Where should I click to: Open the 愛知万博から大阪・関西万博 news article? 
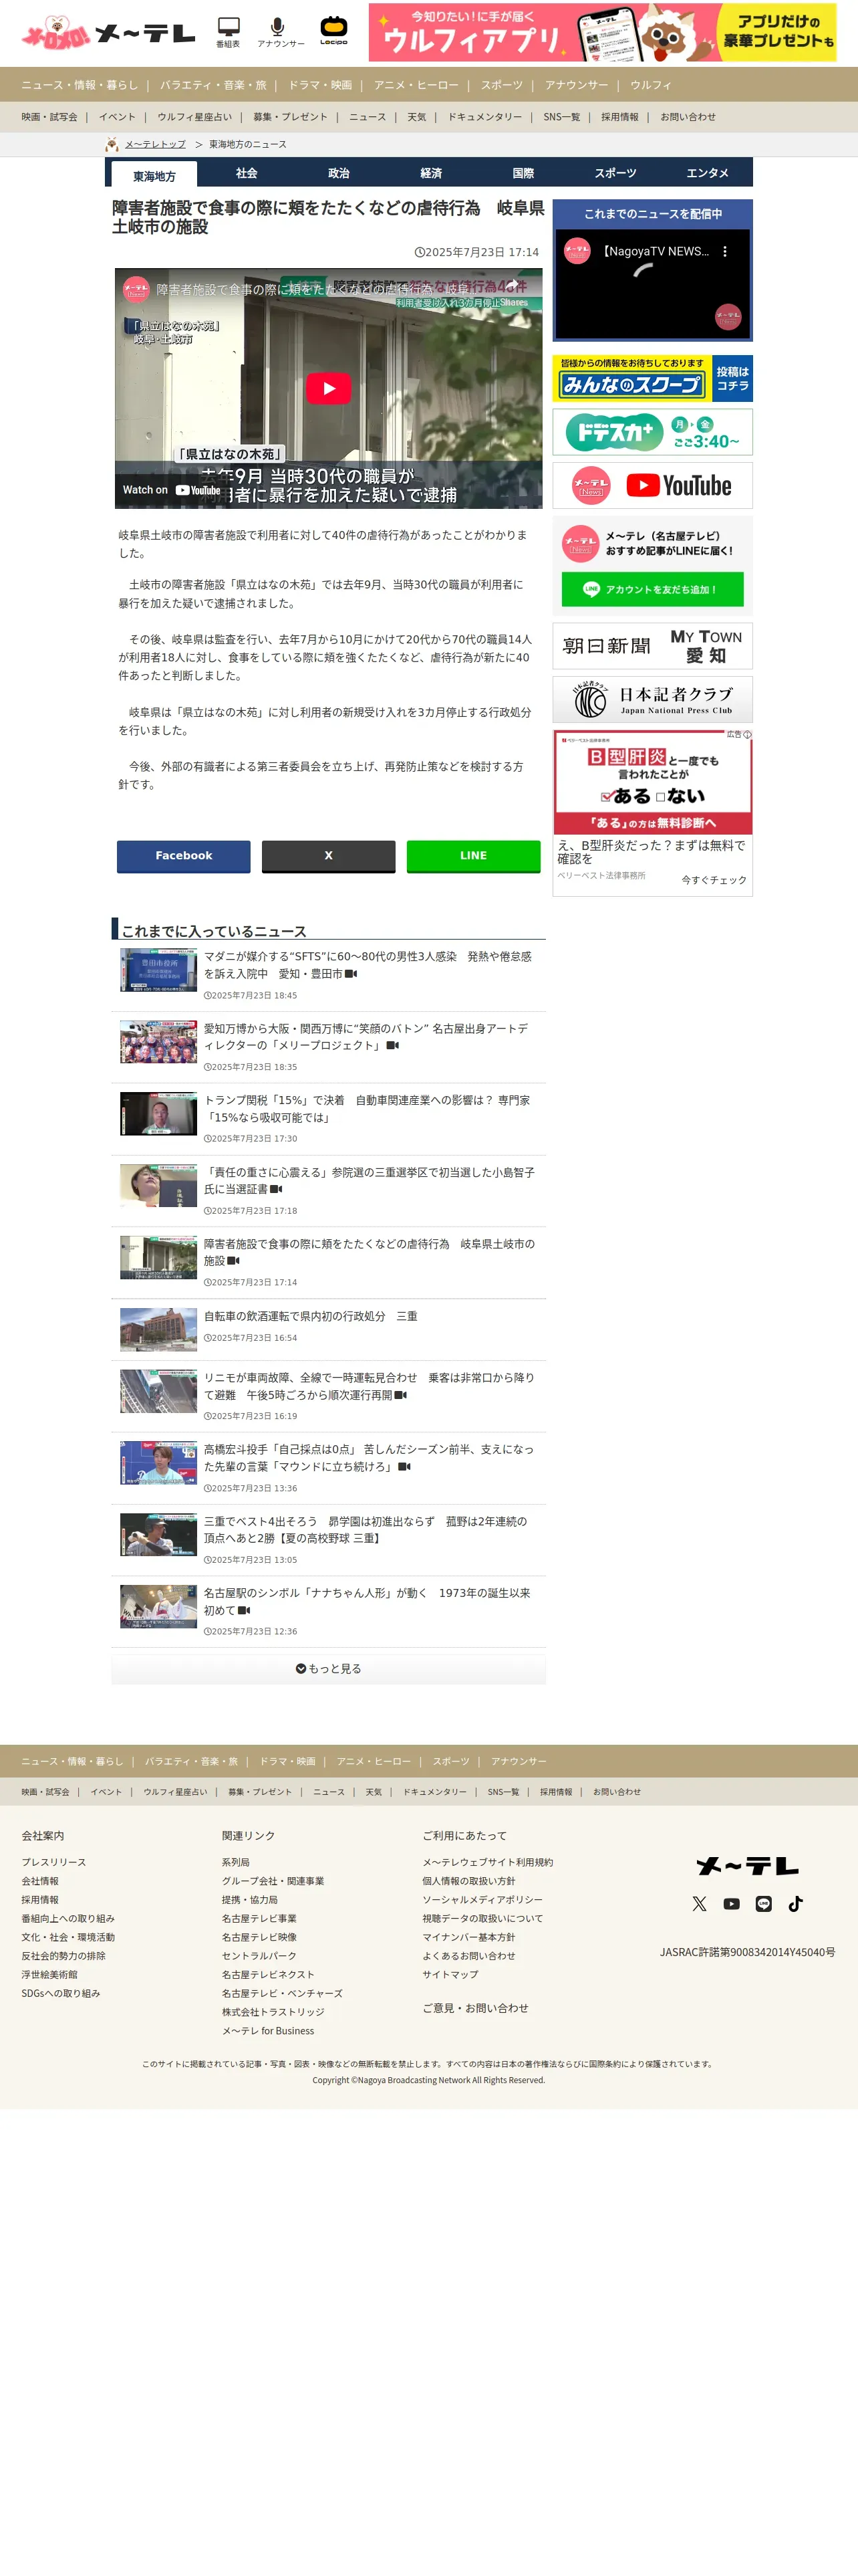tap(366, 1037)
